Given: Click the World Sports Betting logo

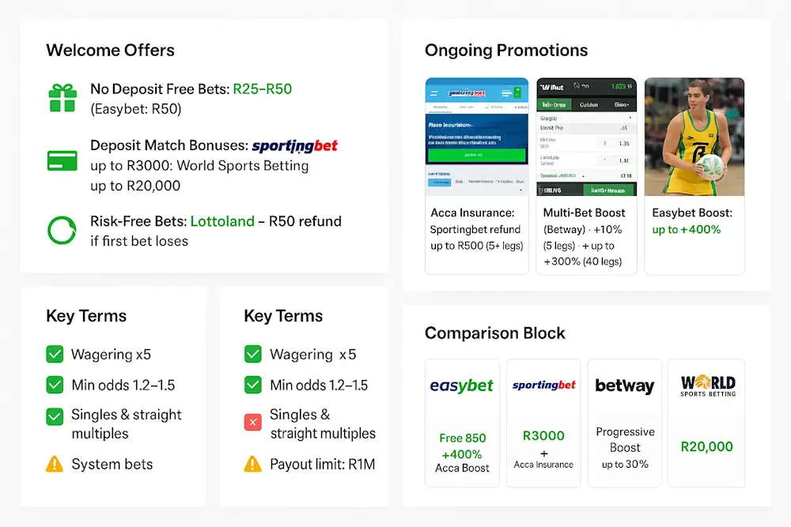Looking at the screenshot, I should pos(708,386).
